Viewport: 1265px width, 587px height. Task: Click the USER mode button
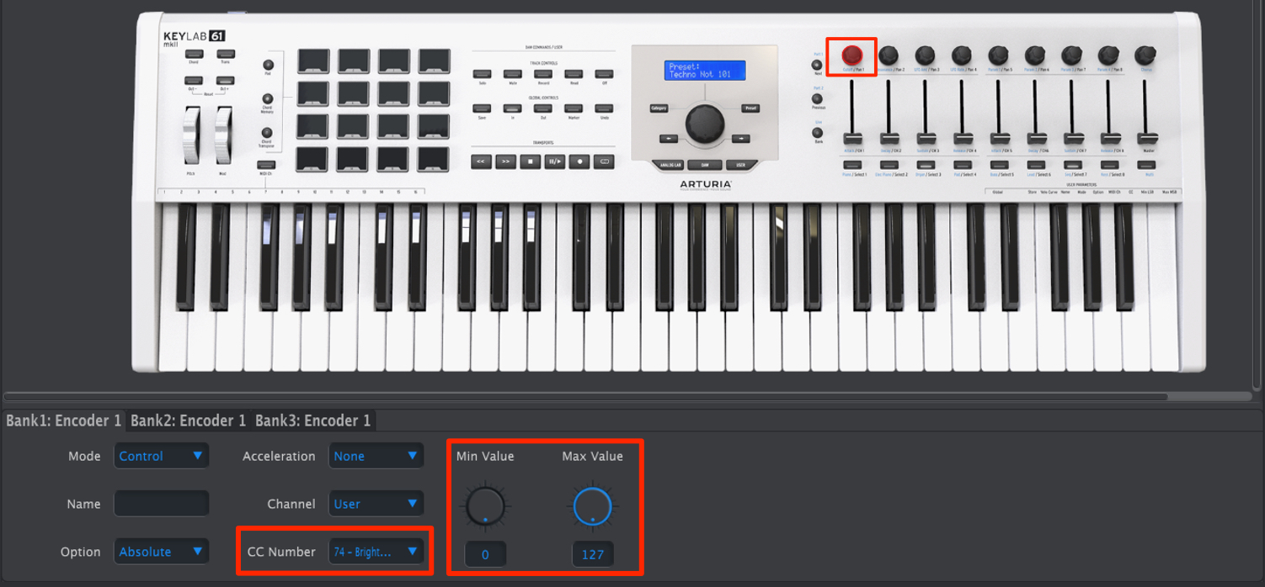pos(741,165)
